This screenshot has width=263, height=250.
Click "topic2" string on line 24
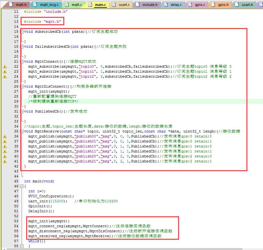pyautogui.click(x=88, y=77)
